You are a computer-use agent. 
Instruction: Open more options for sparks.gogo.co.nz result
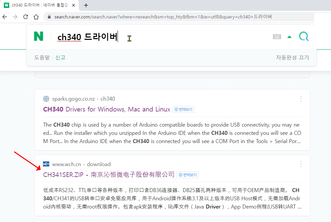(x=301, y=99)
